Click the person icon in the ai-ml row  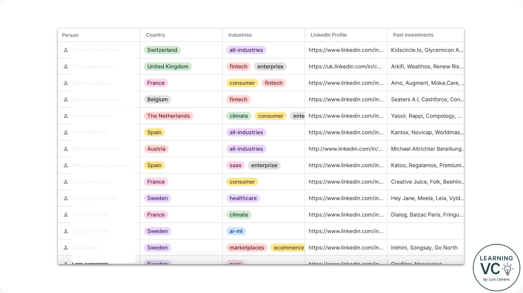[x=66, y=231]
